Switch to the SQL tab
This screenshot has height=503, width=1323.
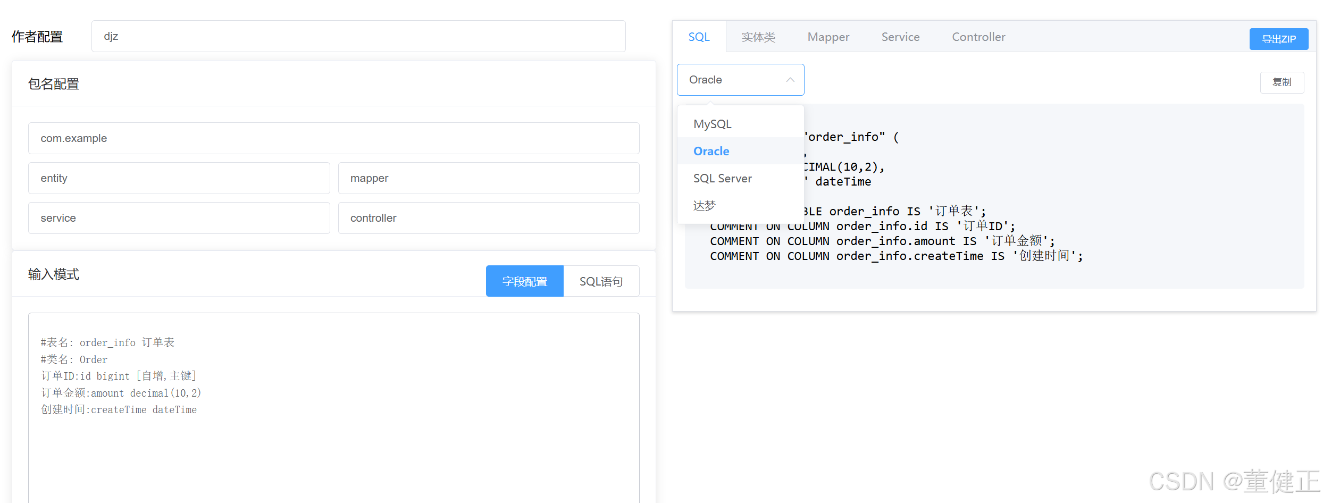[699, 37]
